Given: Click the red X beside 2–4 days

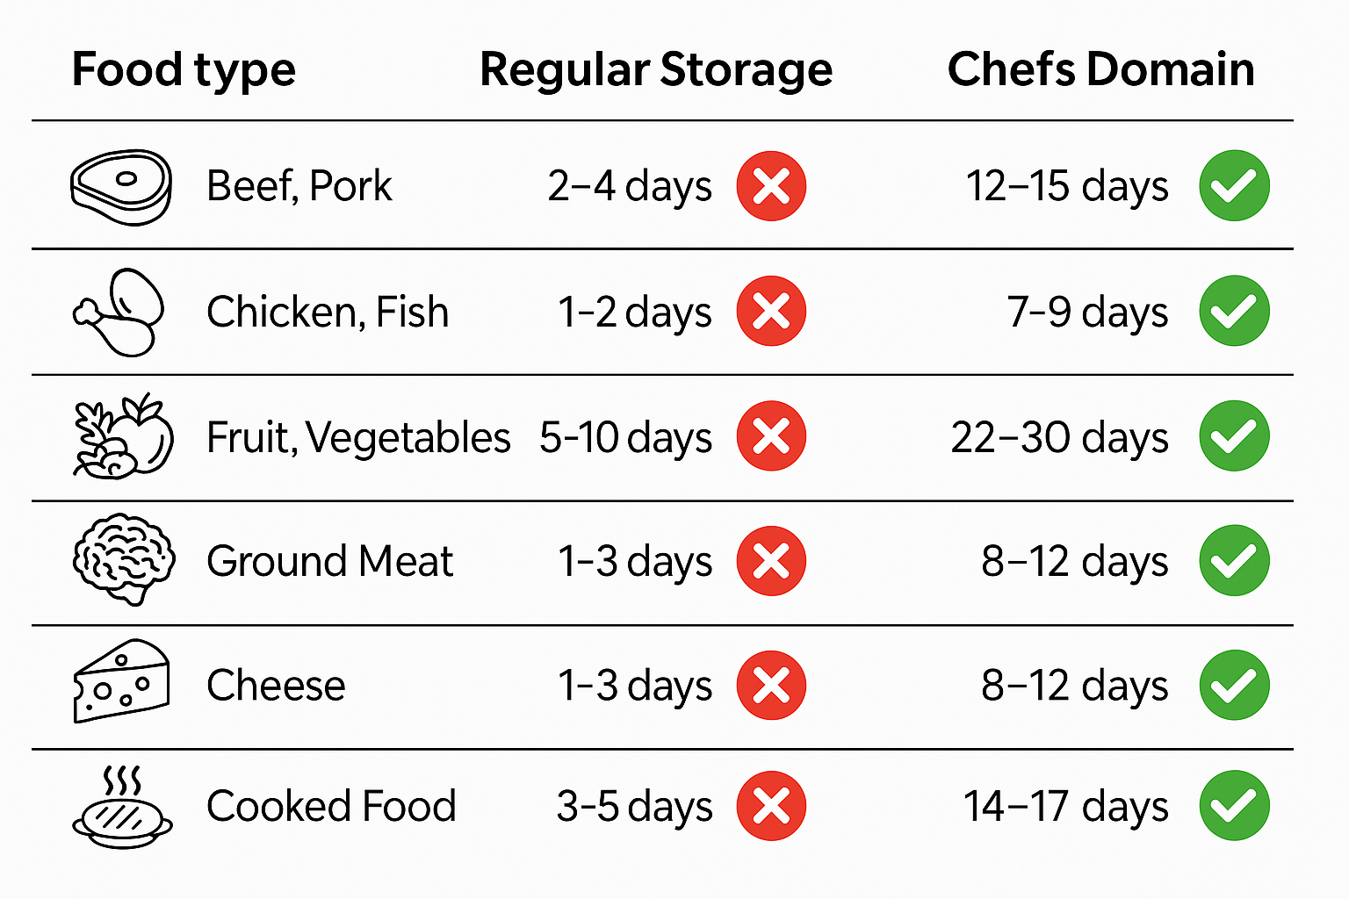Looking at the screenshot, I should tap(771, 186).
